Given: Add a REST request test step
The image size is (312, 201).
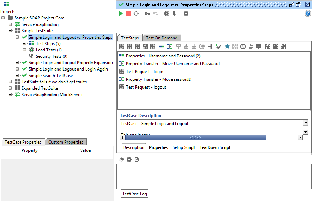Looking at the screenshot, I should coord(130,46).
